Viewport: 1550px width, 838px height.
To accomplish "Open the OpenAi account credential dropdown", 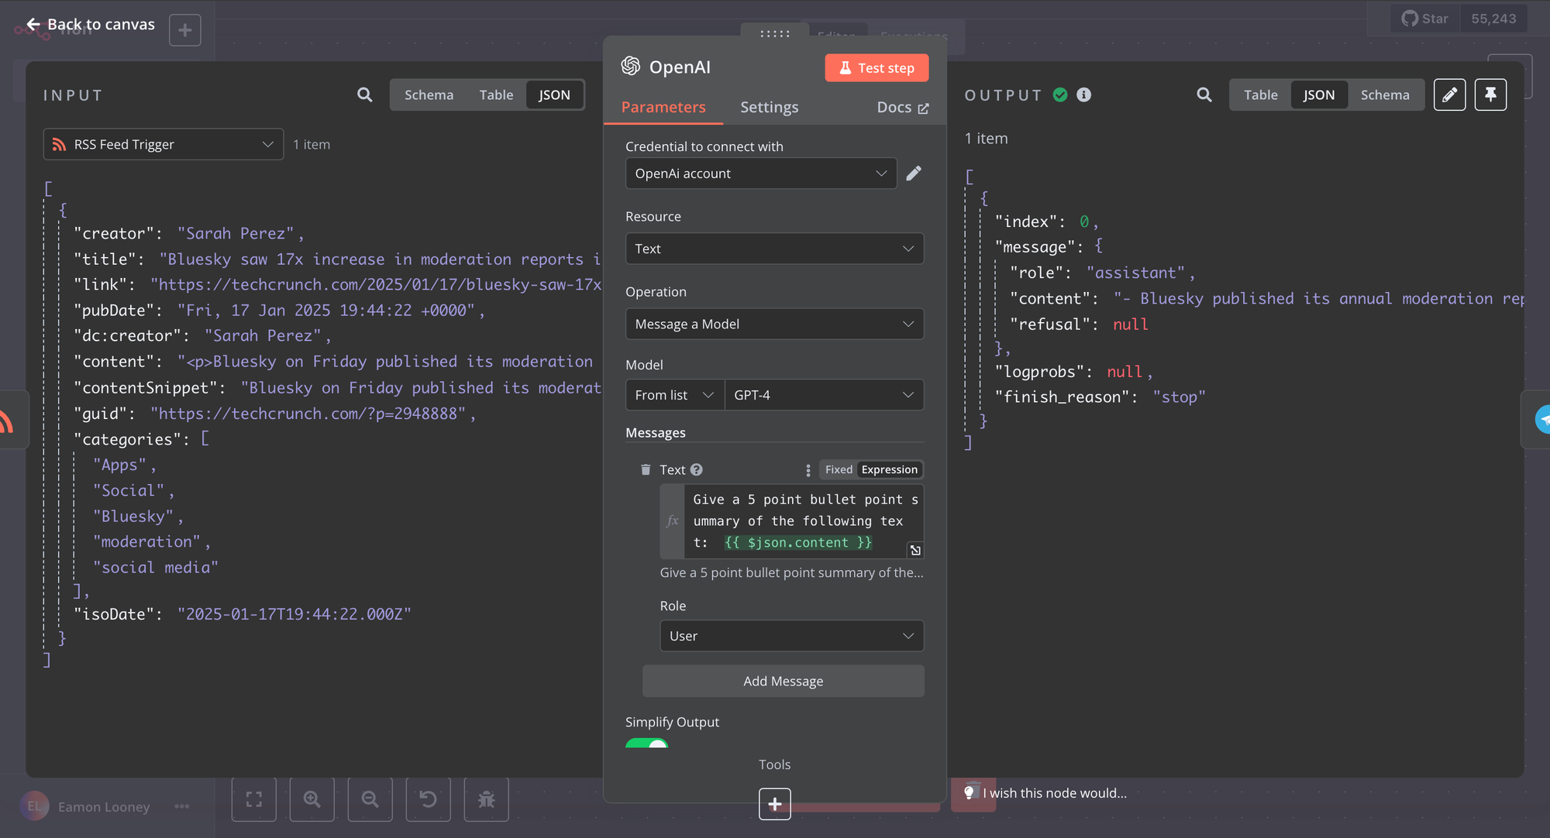I will pyautogui.click(x=761, y=173).
